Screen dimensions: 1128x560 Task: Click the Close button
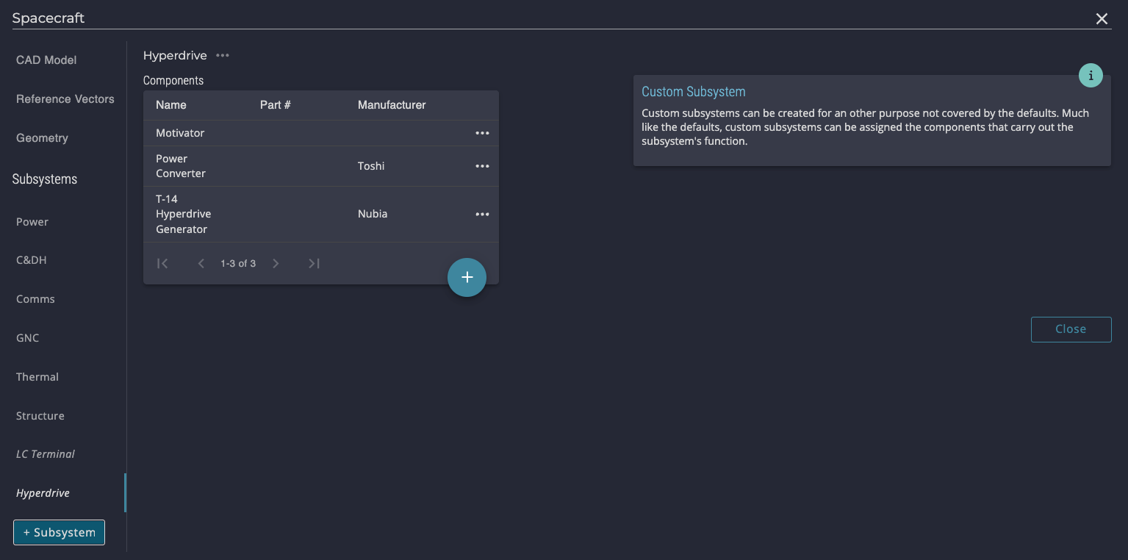click(1071, 329)
